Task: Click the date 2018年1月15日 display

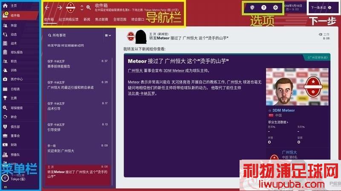Action: coord(293,6)
